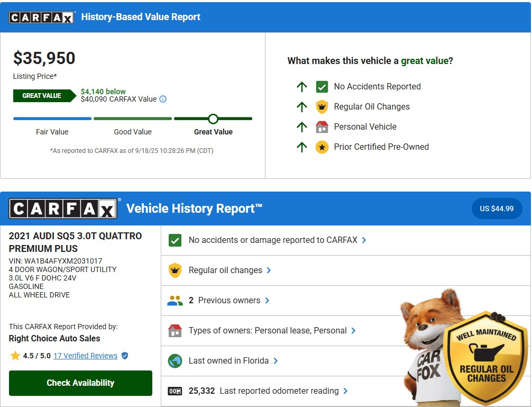Click the no accidents or damage checkbox icon
This screenshot has width=532, height=407.
pyautogui.click(x=175, y=240)
